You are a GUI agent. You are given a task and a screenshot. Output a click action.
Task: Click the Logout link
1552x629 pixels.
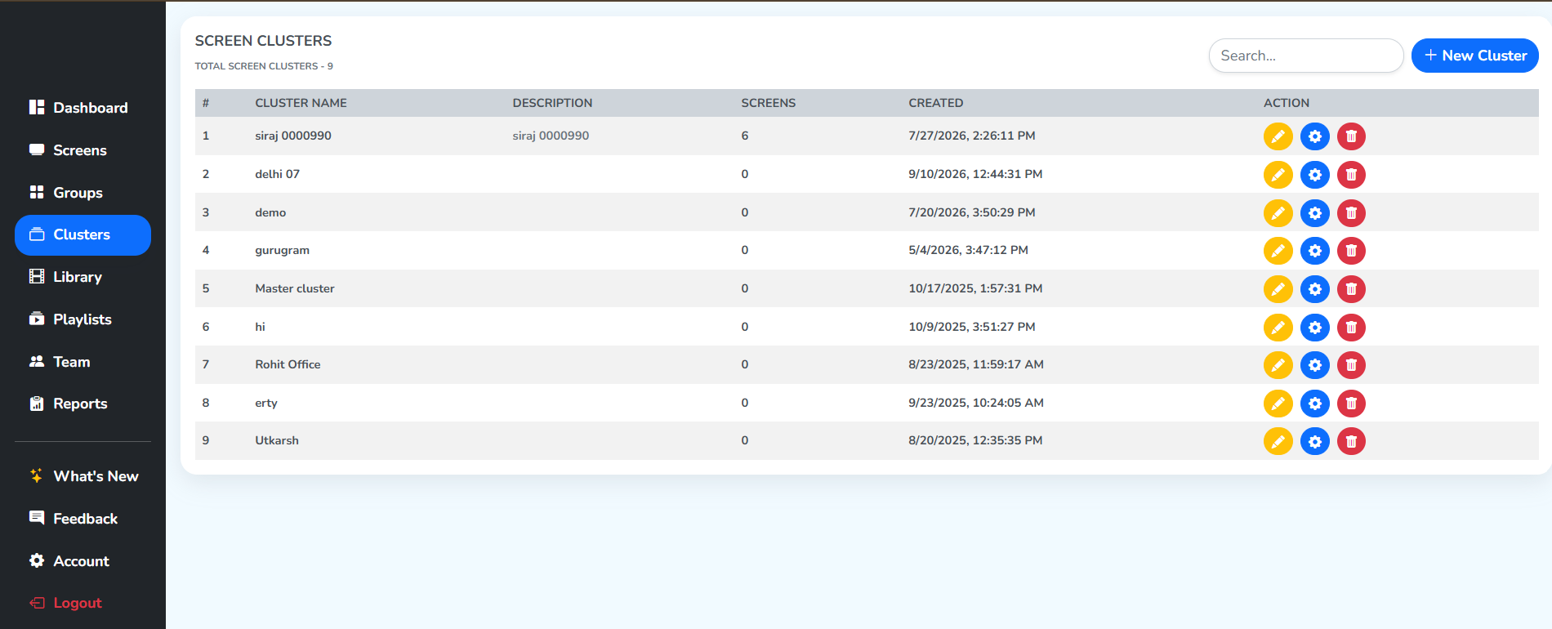click(83, 603)
